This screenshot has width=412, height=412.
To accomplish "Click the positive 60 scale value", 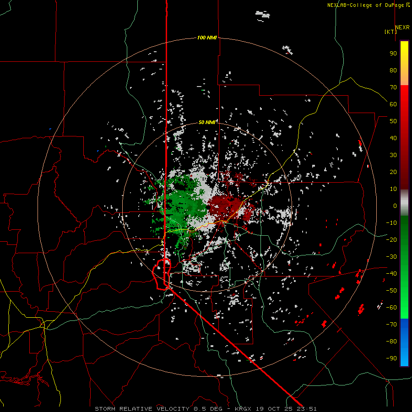I will (393, 104).
